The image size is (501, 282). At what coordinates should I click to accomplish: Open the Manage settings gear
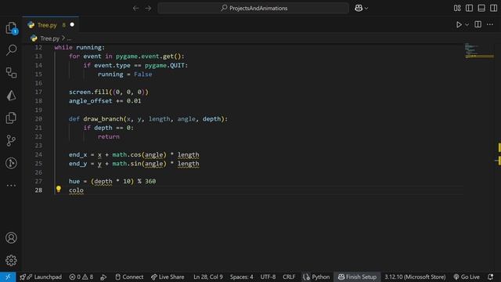click(11, 260)
